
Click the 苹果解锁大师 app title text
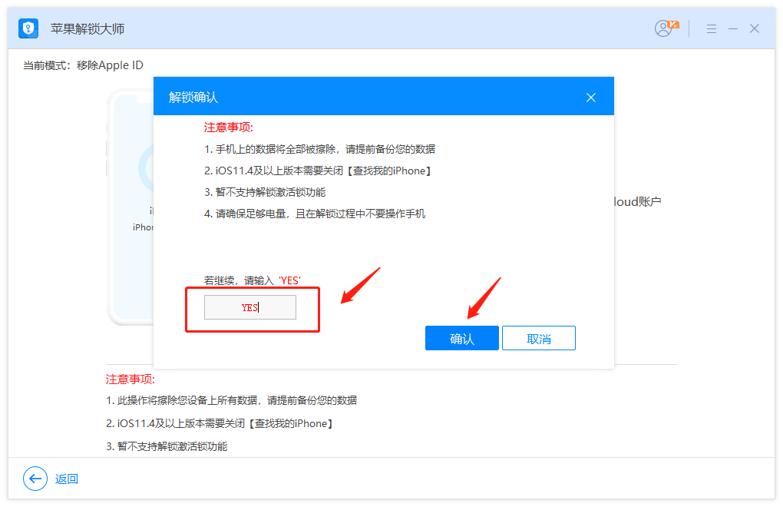(x=87, y=29)
